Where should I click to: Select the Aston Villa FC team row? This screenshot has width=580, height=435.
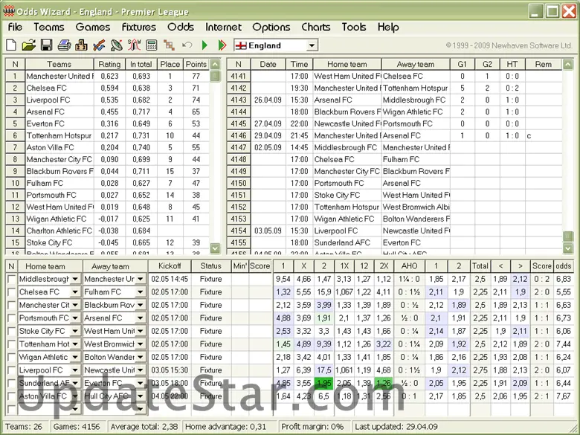pos(108,147)
